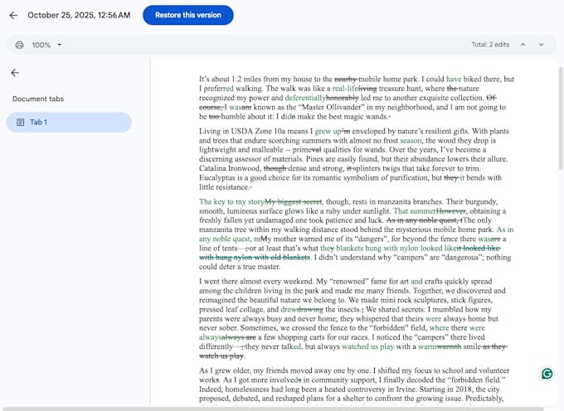Click the date October 25, 2025, 12:56 AM
This screenshot has height=411, width=564.
click(x=79, y=15)
